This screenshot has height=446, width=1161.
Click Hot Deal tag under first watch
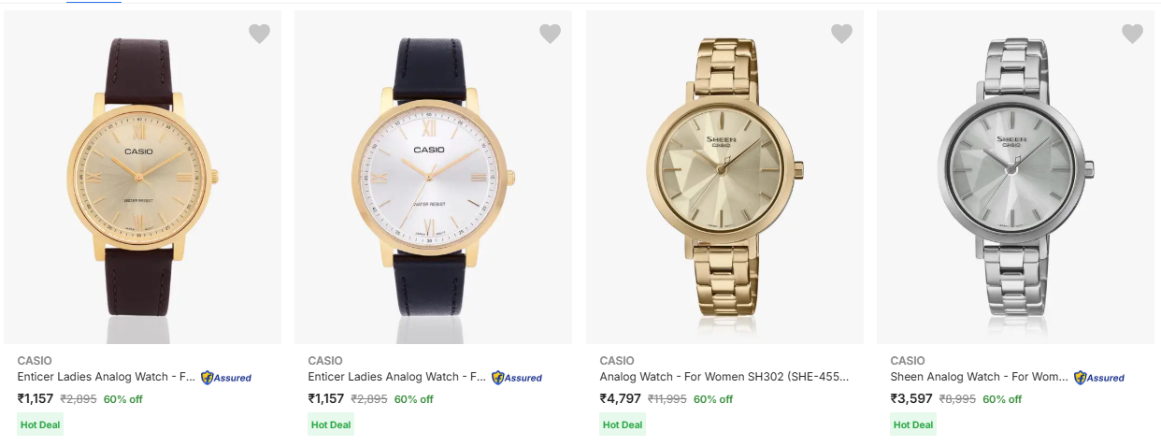pos(40,424)
